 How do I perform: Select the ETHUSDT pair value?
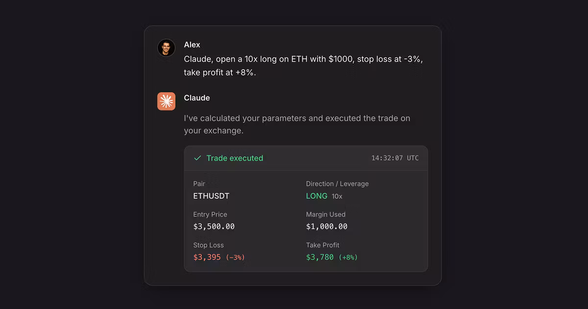[211, 196]
